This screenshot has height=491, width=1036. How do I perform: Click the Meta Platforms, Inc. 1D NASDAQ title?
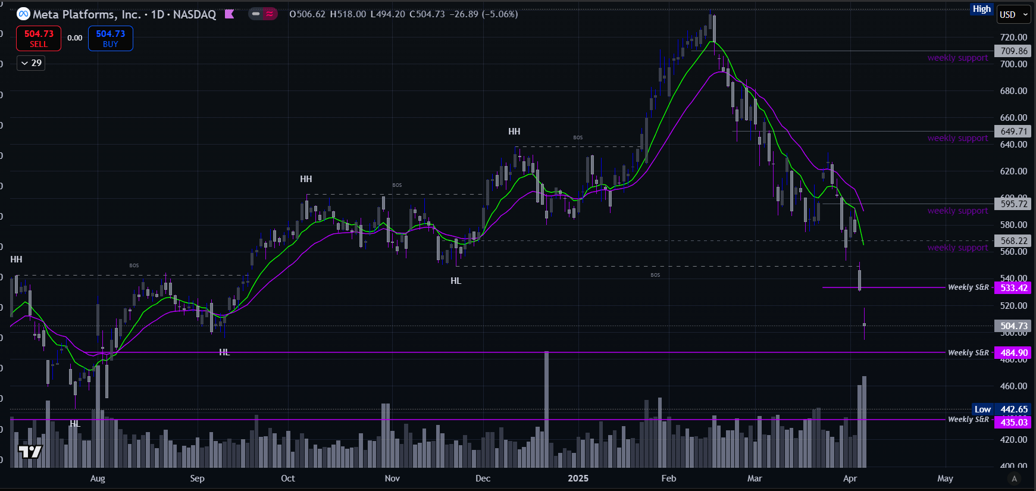(124, 14)
